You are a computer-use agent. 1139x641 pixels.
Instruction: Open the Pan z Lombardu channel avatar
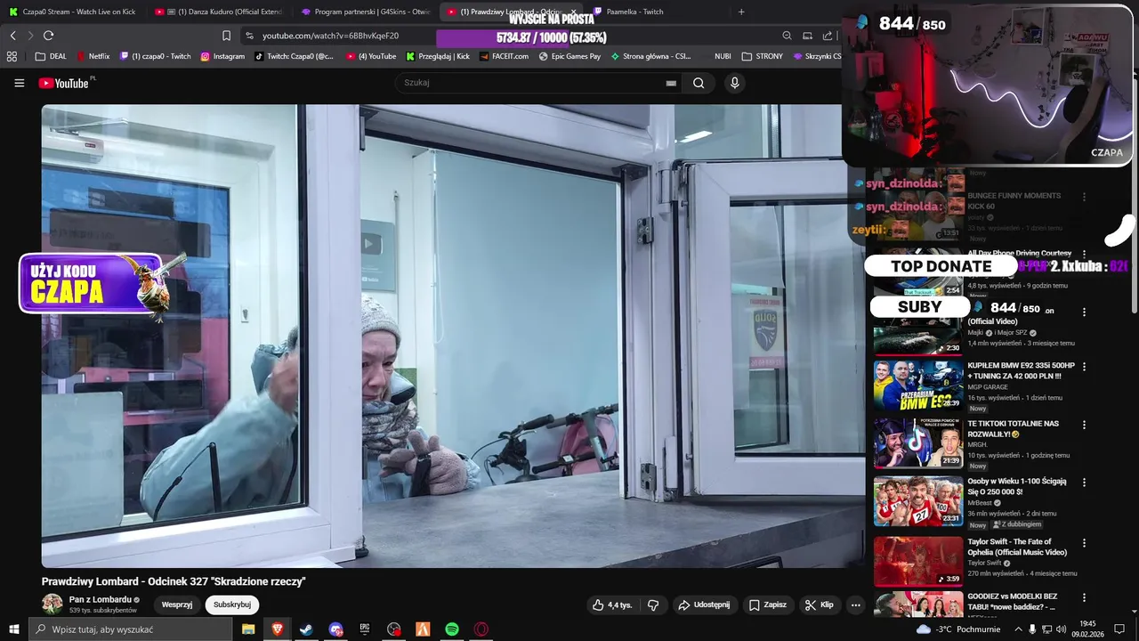pos(53,604)
